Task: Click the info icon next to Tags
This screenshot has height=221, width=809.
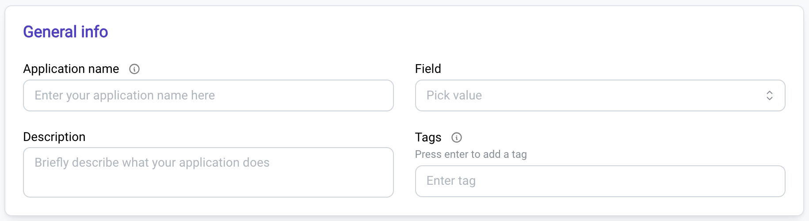Action: coord(457,137)
